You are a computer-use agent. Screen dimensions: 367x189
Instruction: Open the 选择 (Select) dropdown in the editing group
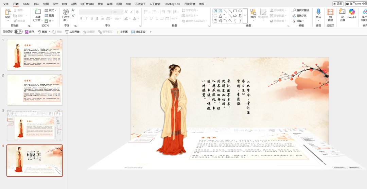[299, 21]
